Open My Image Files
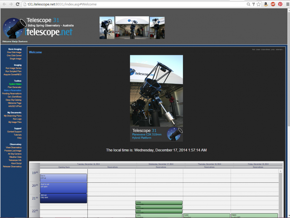Viewport: 290px width, 218px height. pos(15,122)
